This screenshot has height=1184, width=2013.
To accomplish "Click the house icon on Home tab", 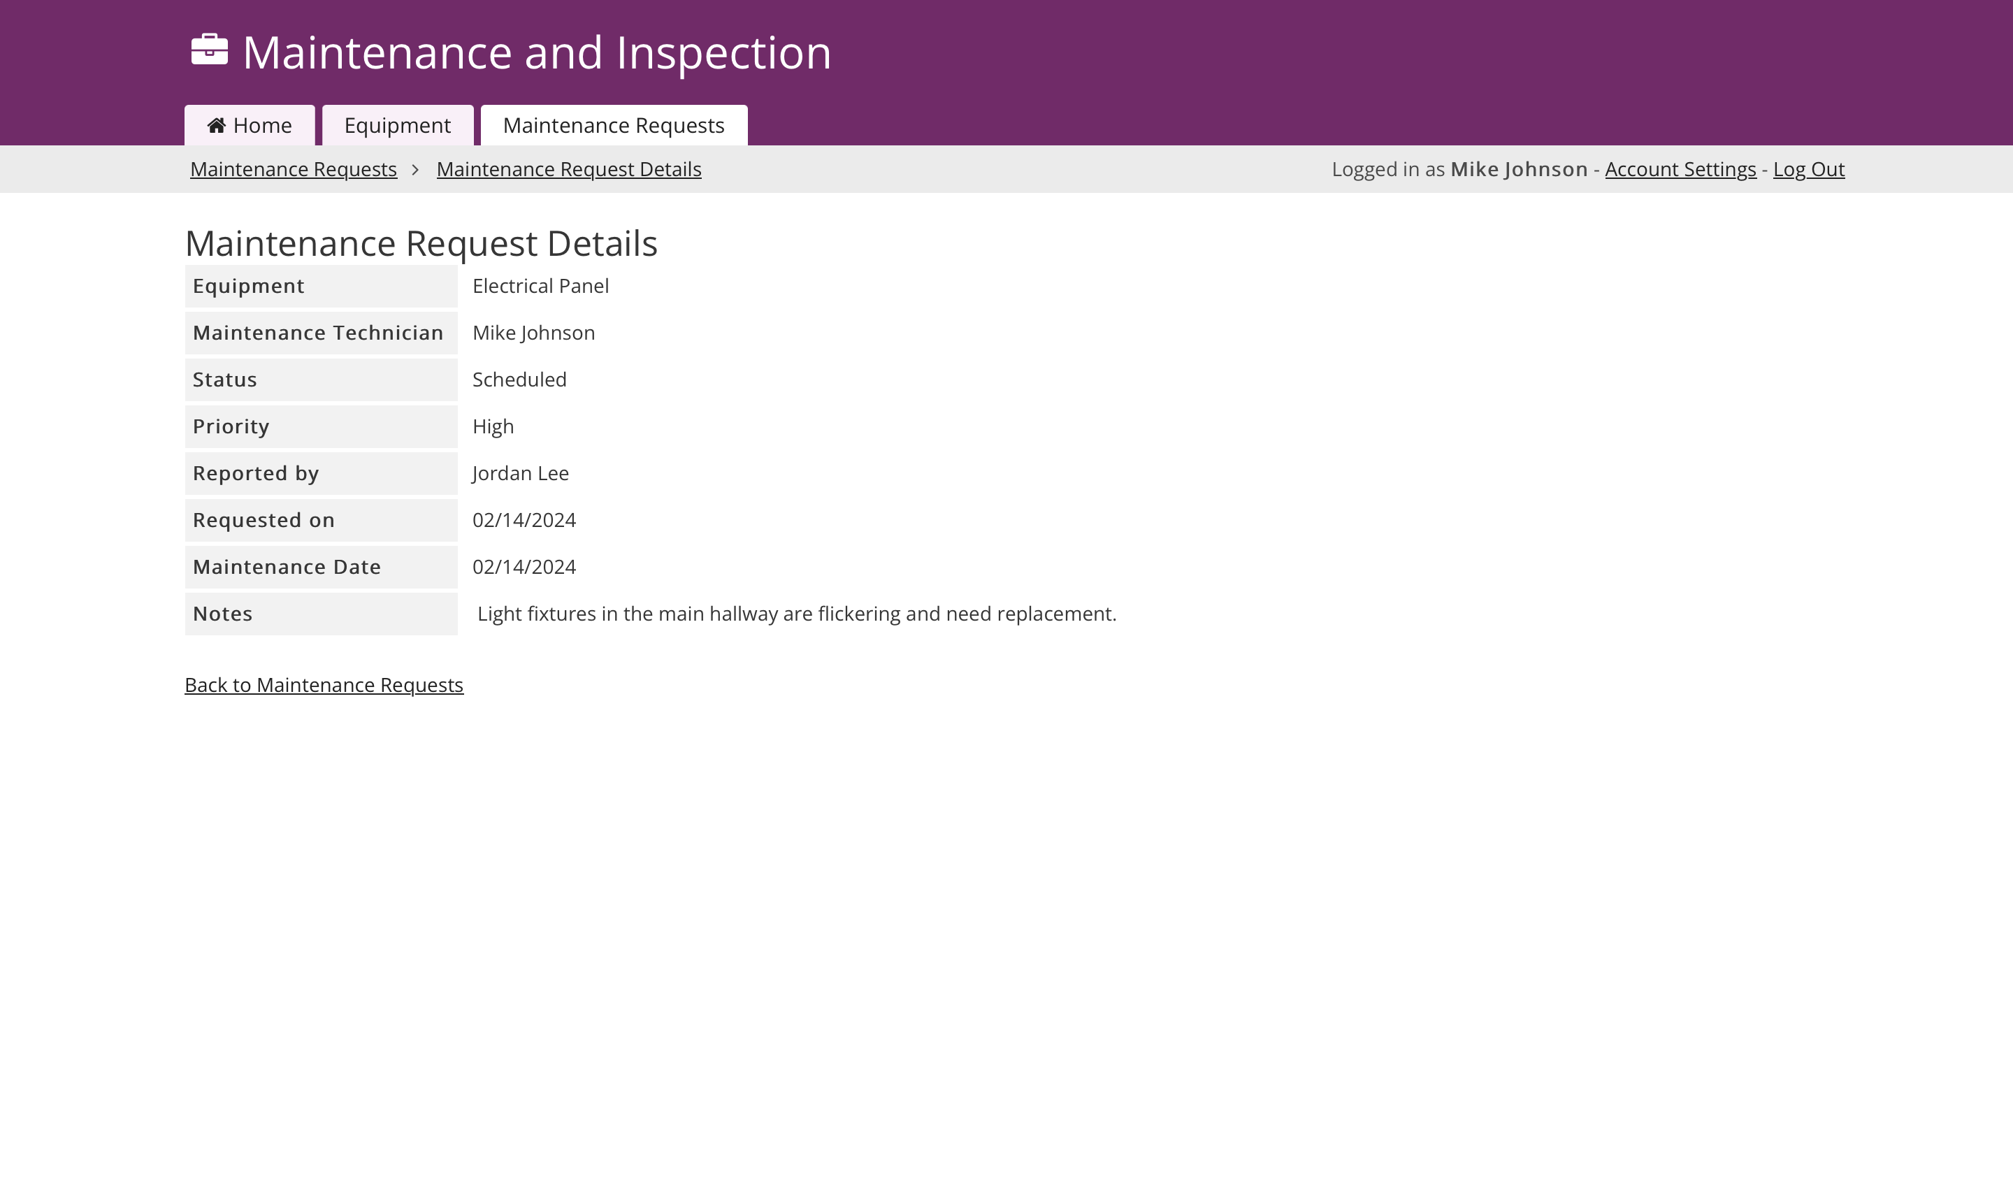I will 216,125.
